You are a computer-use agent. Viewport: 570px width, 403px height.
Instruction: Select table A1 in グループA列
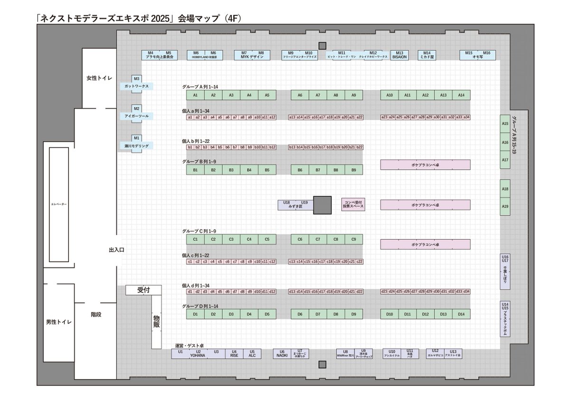pos(194,95)
